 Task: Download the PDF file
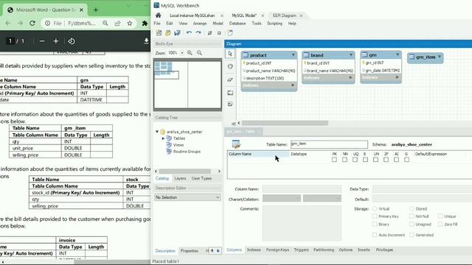click(x=146, y=41)
